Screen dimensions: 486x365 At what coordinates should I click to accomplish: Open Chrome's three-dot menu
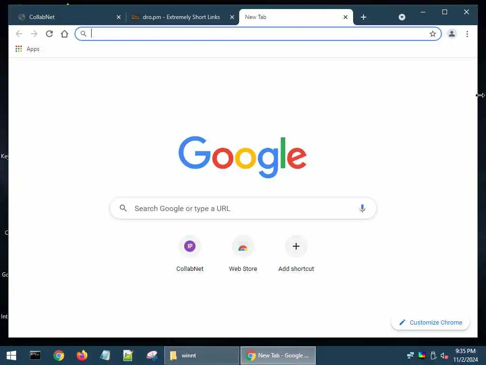click(467, 34)
